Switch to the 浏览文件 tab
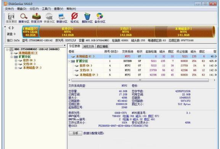Screen dimensions: 220x149 click(x=88, y=46)
